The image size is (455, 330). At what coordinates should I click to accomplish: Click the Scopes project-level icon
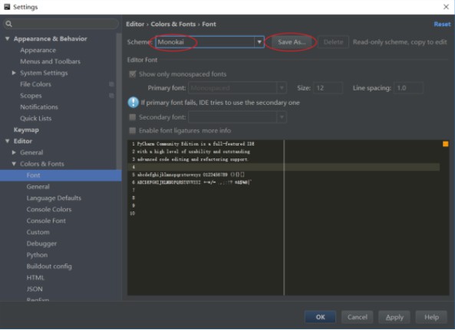click(111, 96)
